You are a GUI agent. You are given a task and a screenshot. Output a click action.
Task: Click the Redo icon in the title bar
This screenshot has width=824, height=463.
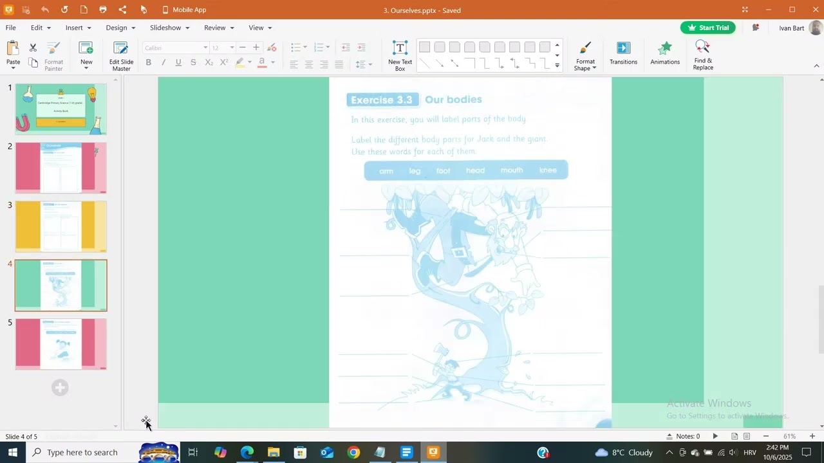(64, 10)
